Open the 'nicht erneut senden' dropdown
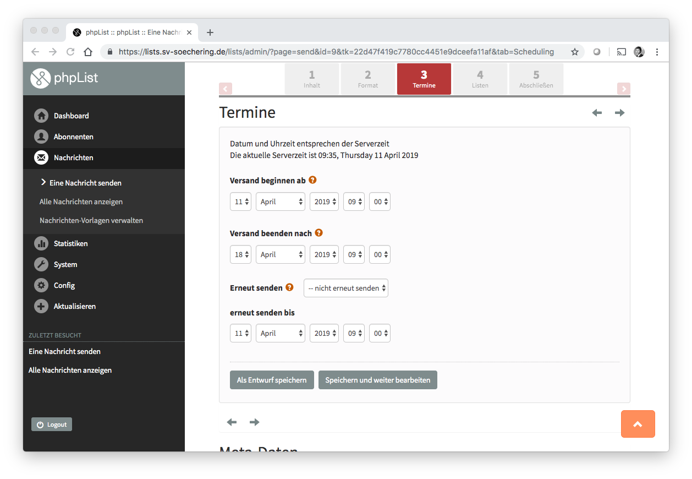The height and width of the screenshot is (479, 692). [345, 288]
